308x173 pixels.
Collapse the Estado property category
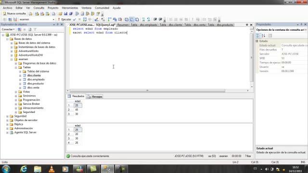[x=257, y=41]
